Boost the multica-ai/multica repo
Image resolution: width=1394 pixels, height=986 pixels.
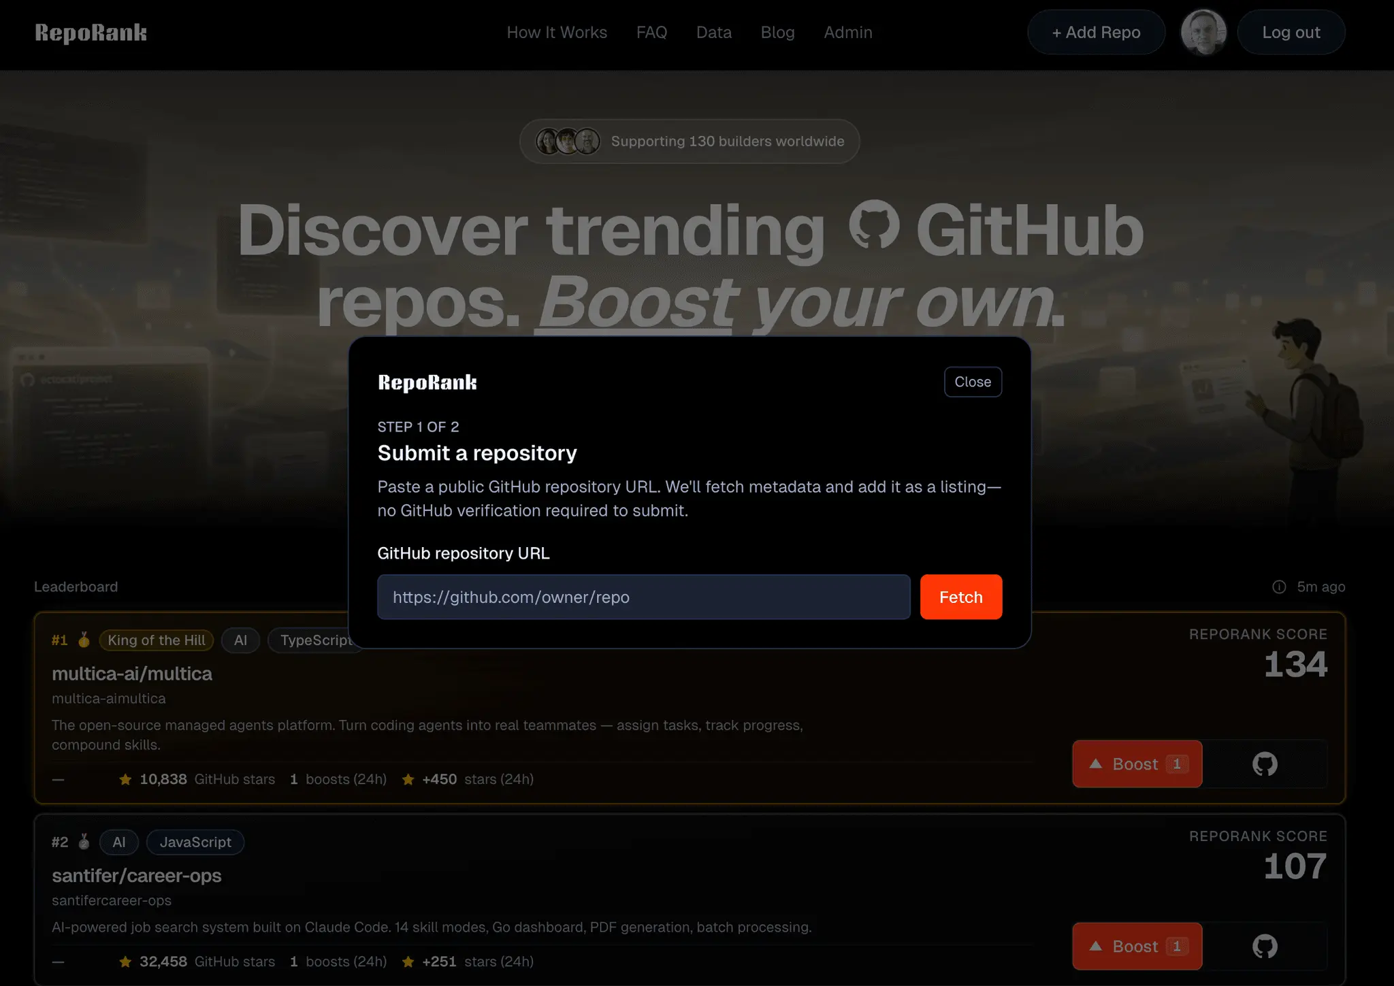tap(1137, 764)
